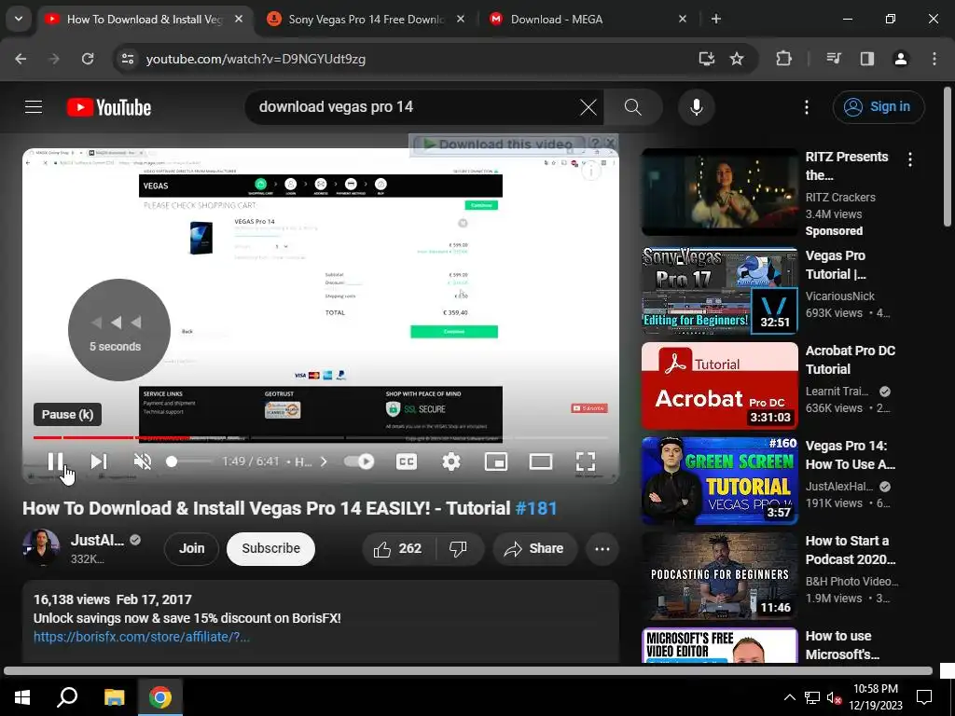Open Vegas Pro 17 tutorial thumbnail
Image resolution: width=955 pixels, height=716 pixels.
719,291
